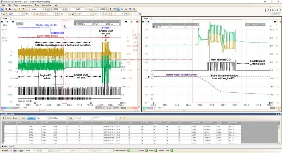Open serial decoding settings gear

[x=3, y=118]
